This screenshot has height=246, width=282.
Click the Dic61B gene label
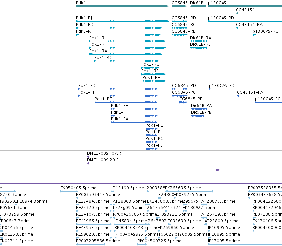(197, 3)
